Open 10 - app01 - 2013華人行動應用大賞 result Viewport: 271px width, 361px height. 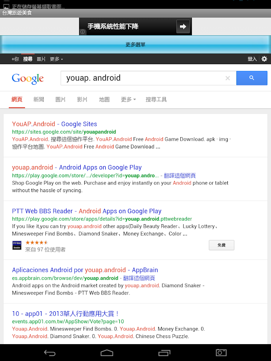click(66, 314)
